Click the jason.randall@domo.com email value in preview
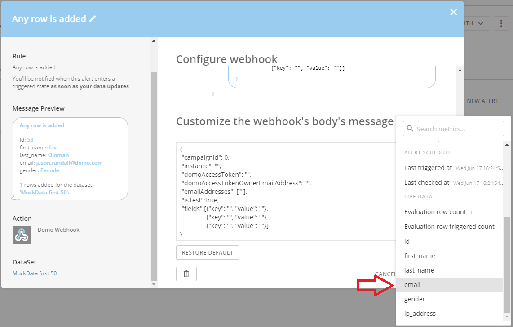513x327 pixels. [69, 163]
